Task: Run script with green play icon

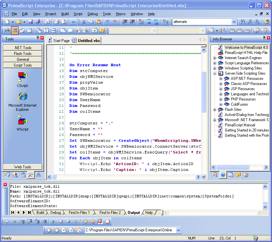Action: [x=53, y=221]
